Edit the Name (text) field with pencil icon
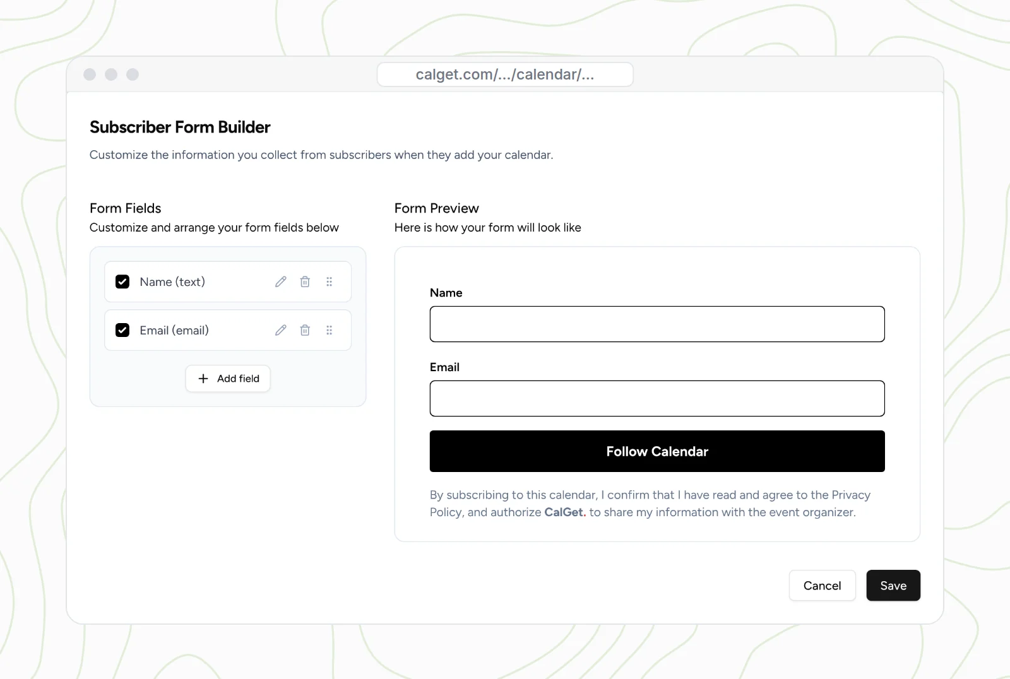This screenshot has height=679, width=1010. coord(281,281)
